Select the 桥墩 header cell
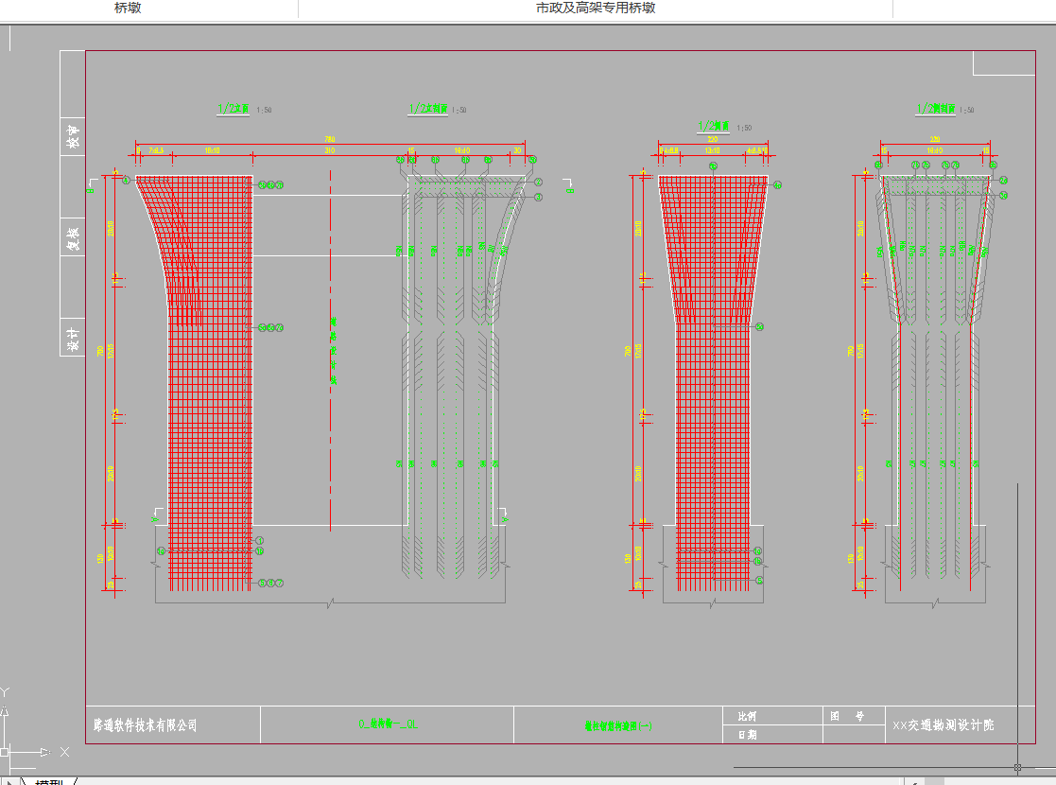 pyautogui.click(x=128, y=9)
